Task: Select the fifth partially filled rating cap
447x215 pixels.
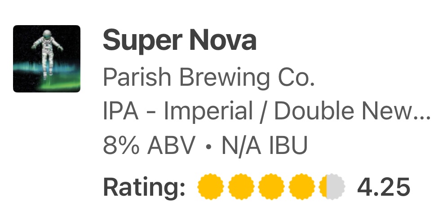Action: [332, 186]
